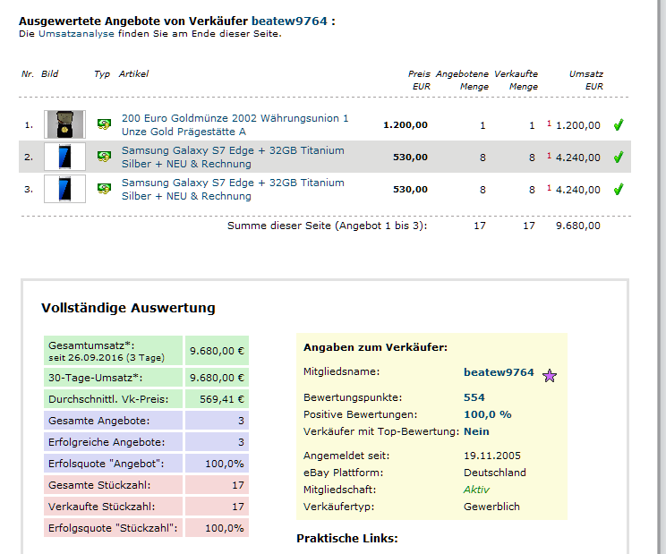Click the Bild column header
Image resolution: width=666 pixels, height=554 pixels.
50,74
